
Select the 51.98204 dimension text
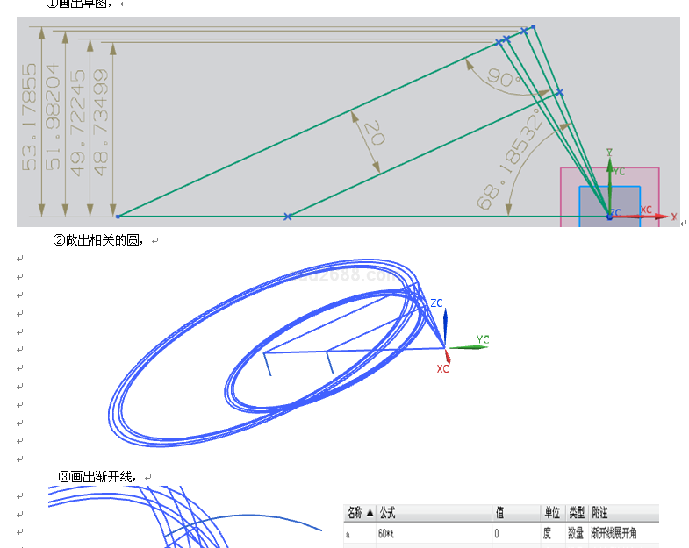[54, 118]
